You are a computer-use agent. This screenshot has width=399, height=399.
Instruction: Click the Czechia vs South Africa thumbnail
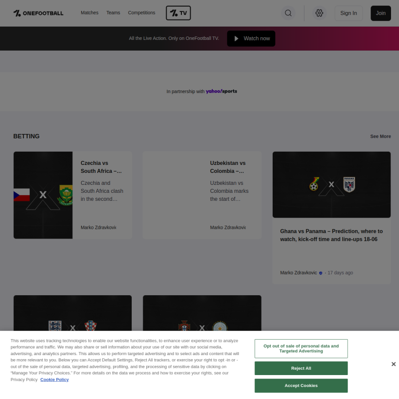coord(43,195)
